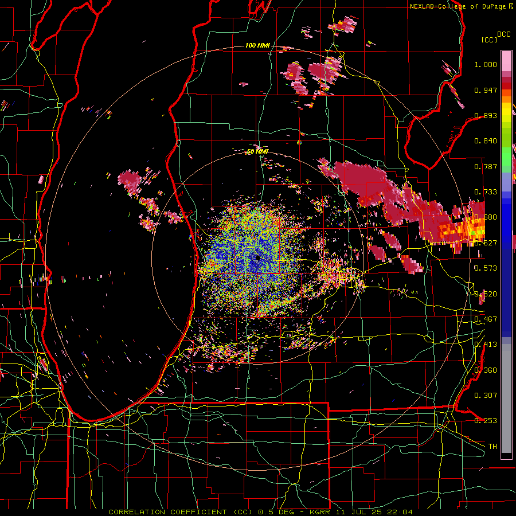
Task: Select the 0.787 scale value
Action: [486, 166]
